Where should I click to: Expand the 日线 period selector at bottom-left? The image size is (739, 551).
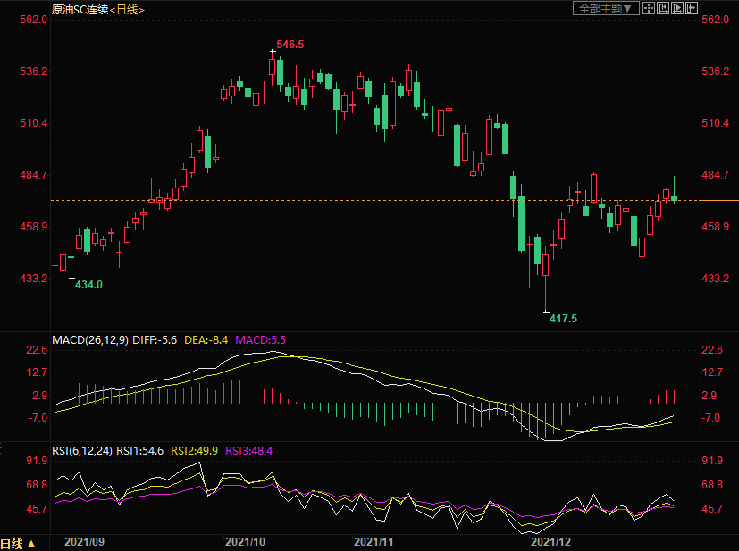(18, 543)
